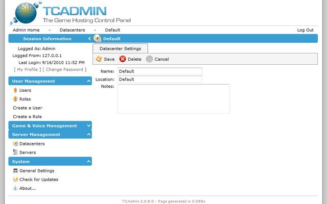Click the Servers icon in sidebar

(15, 152)
